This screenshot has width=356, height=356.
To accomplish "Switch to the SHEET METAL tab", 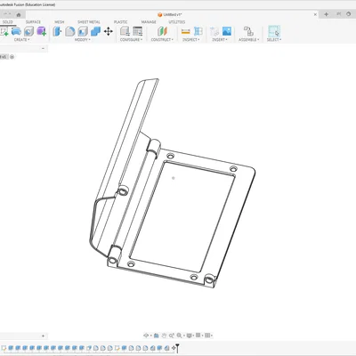I will (x=89, y=22).
